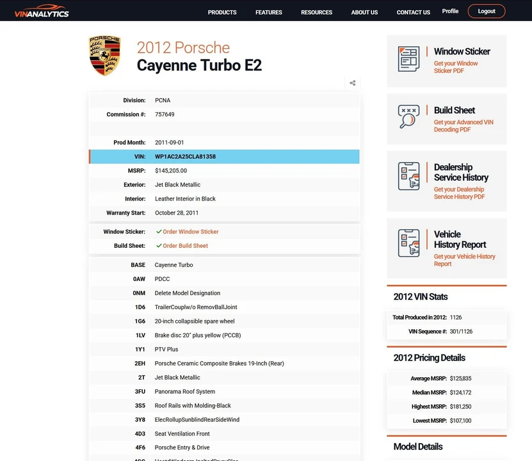Click the Average MSRP value $125,835

tap(460, 378)
